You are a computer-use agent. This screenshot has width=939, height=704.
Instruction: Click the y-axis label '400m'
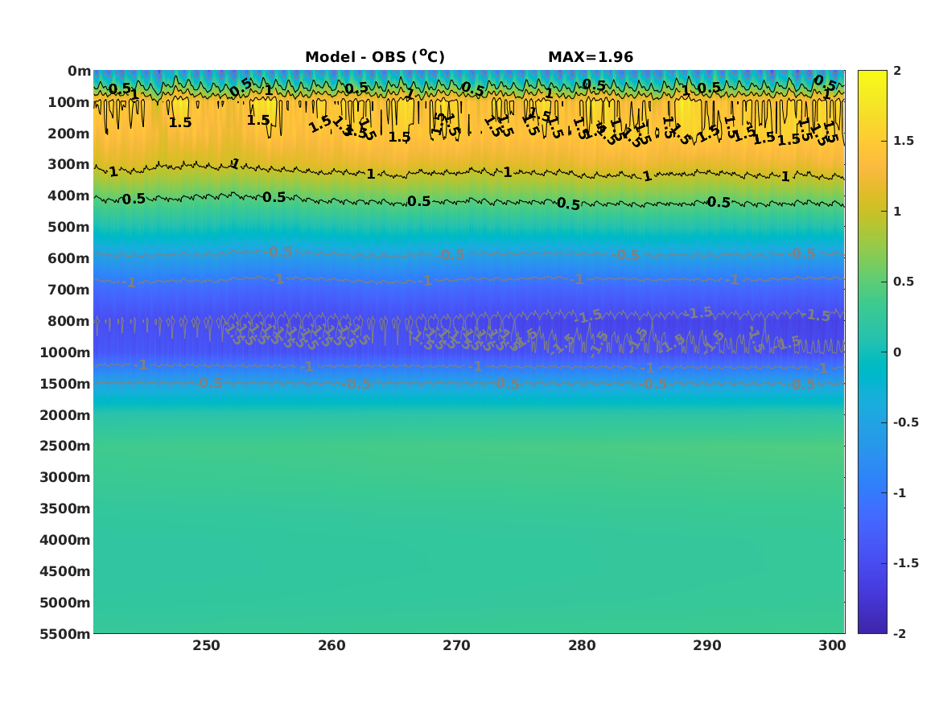click(x=69, y=196)
